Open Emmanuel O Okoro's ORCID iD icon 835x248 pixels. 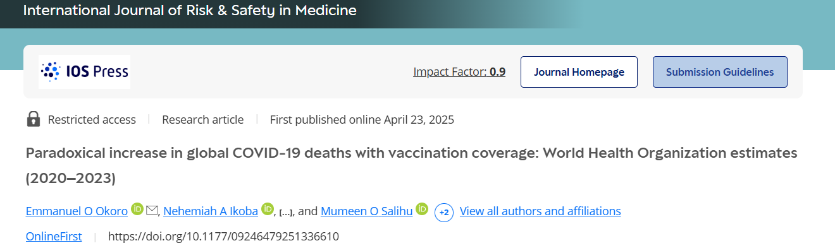click(x=137, y=210)
